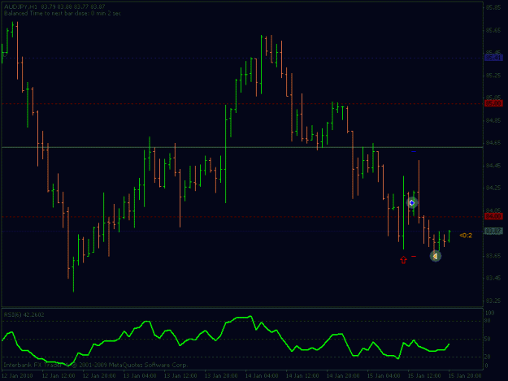Click the "Balanced Time to next bar close" label
The width and height of the screenshot is (508, 381).
tap(63, 13)
